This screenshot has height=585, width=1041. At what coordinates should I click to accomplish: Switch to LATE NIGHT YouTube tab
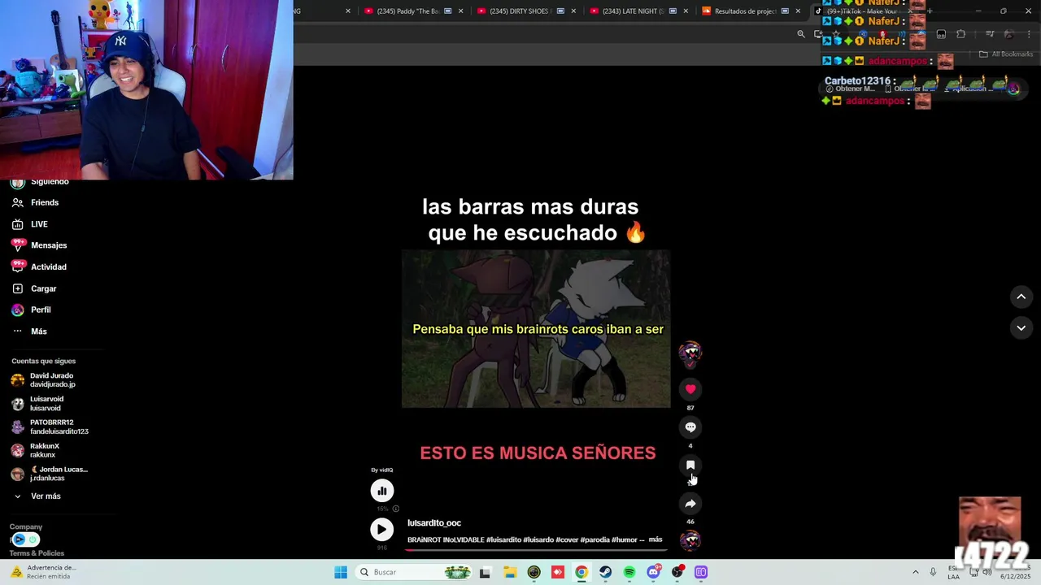click(x=631, y=11)
